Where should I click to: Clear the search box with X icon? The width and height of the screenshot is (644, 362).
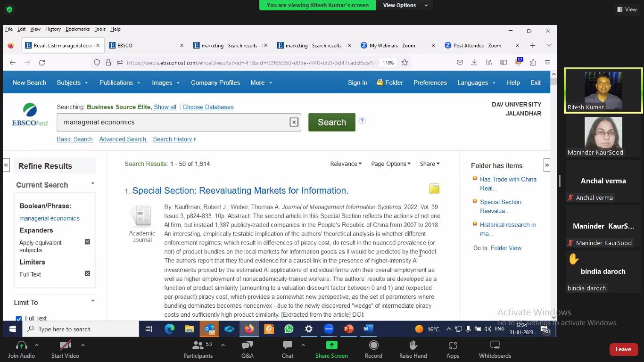pyautogui.click(x=294, y=123)
